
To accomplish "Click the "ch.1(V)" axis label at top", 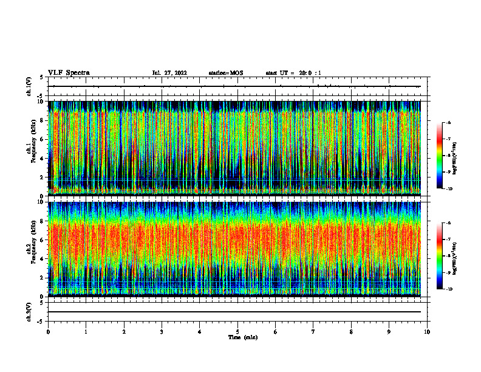I will [x=29, y=86].
